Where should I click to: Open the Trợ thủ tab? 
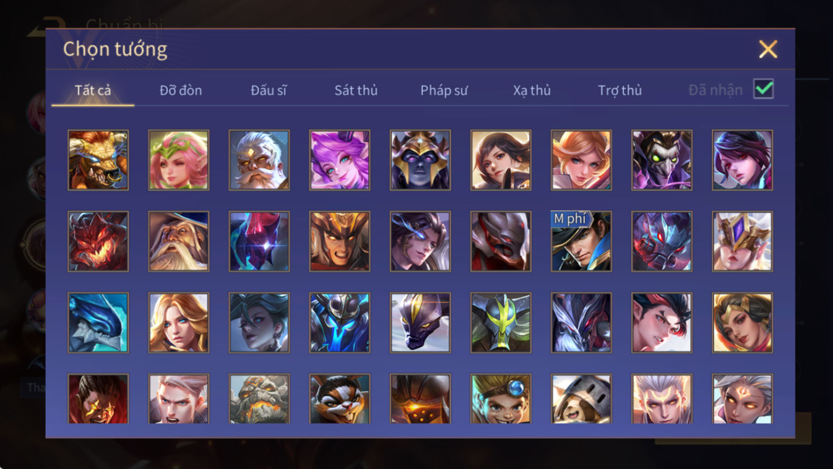coord(620,90)
